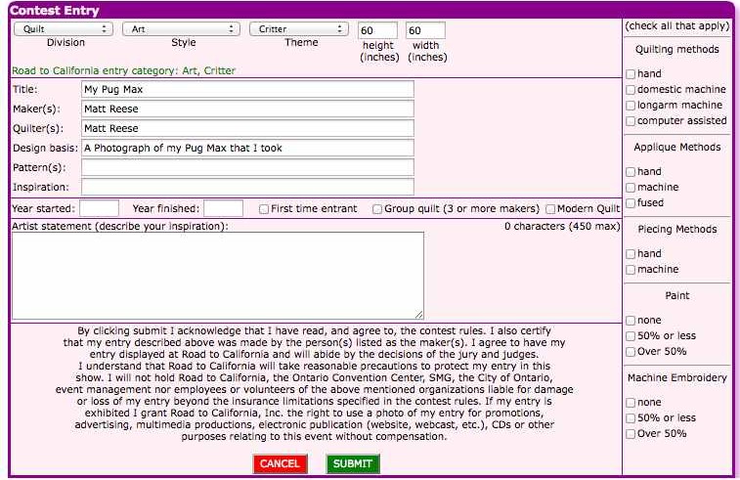The height and width of the screenshot is (480, 740).
Task: Check hand under Quilting methods
Action: tap(631, 74)
